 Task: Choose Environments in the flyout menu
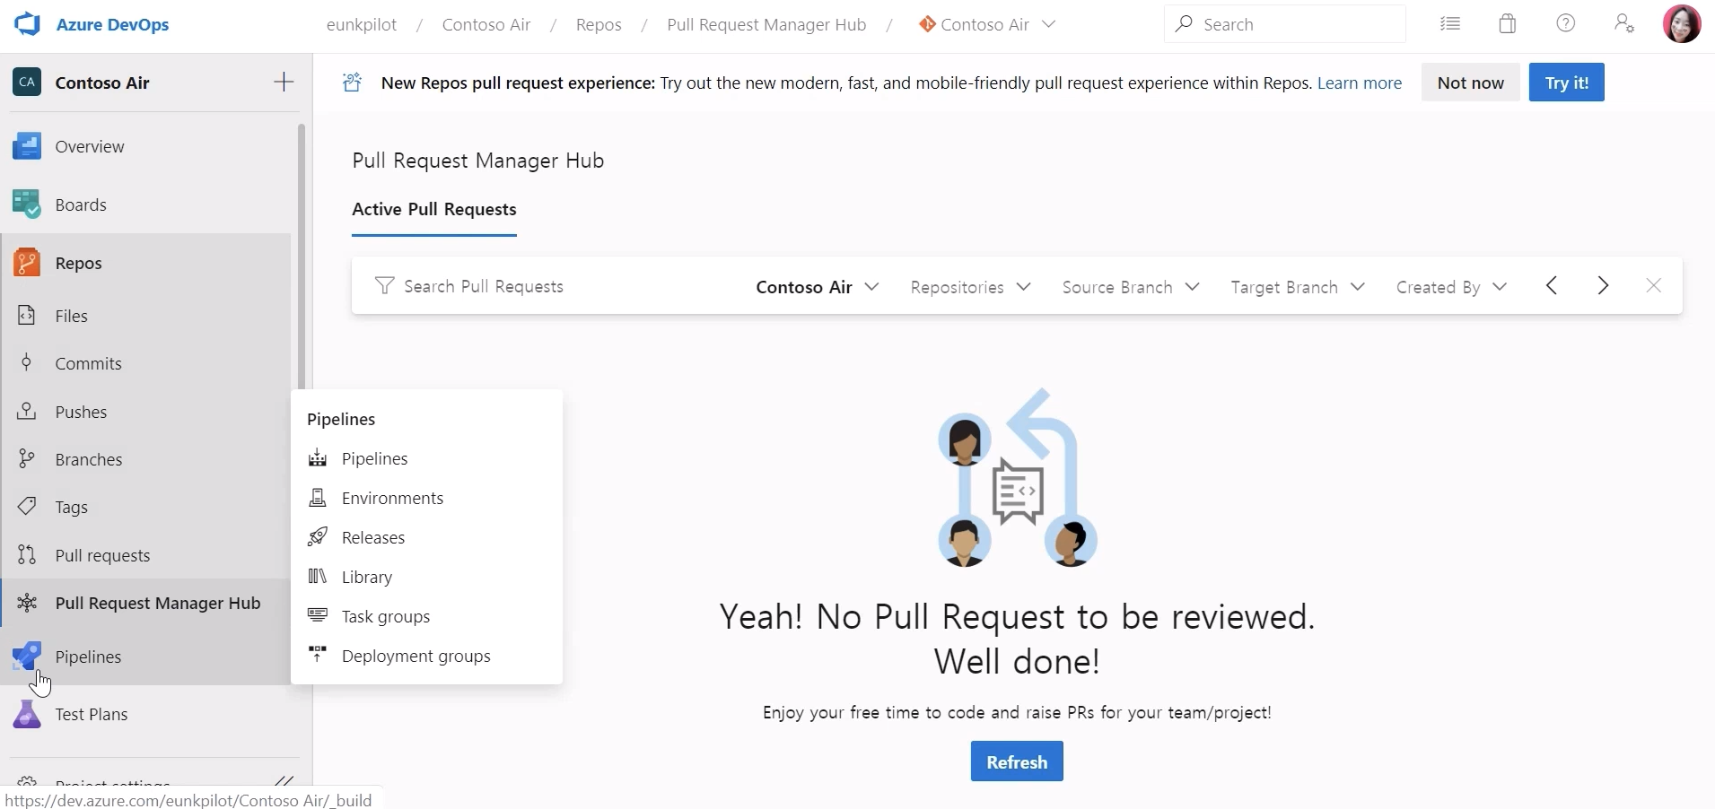[x=426, y=498]
